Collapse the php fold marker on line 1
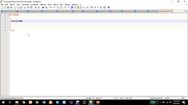The width and height of the screenshot is (188, 105). 10,15
